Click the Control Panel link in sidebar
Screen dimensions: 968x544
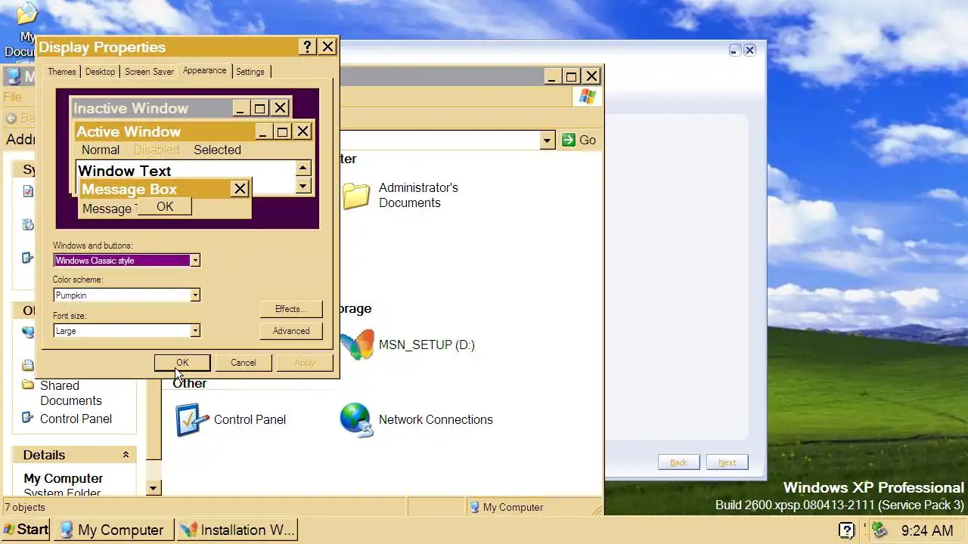[76, 419]
